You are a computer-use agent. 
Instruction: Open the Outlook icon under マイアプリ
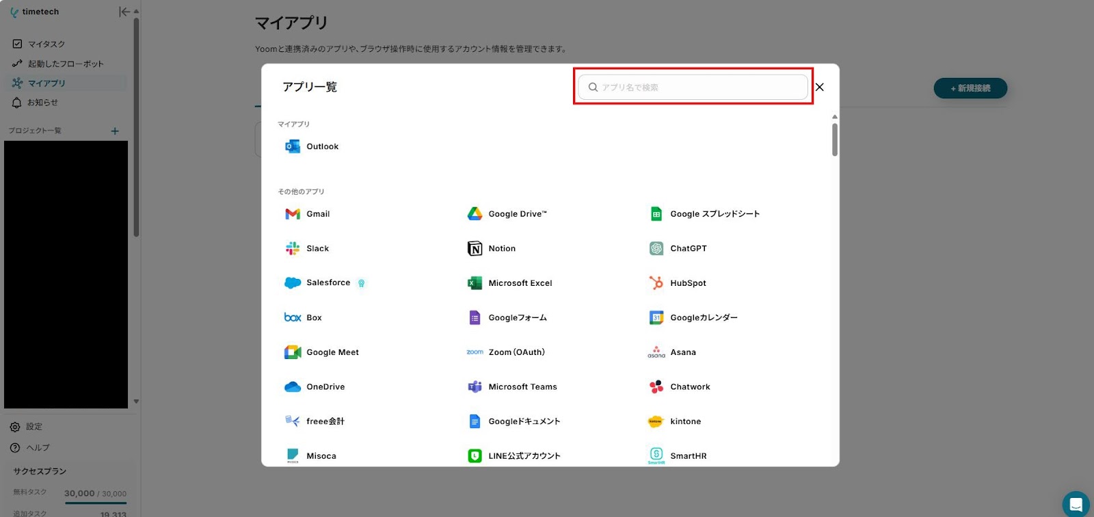pyautogui.click(x=293, y=146)
